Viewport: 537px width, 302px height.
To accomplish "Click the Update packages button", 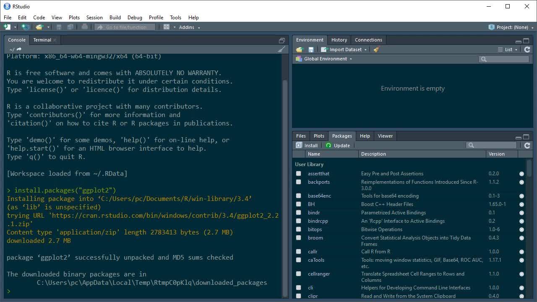I will pyautogui.click(x=338, y=146).
